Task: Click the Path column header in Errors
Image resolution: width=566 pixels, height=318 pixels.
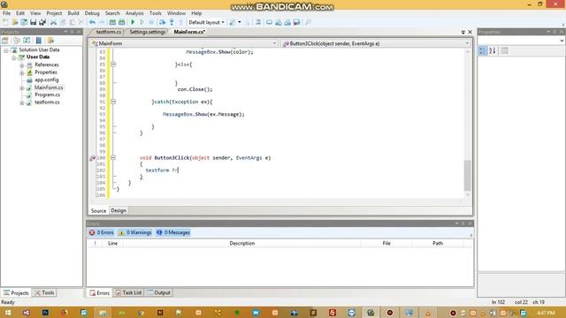Action: coord(438,244)
